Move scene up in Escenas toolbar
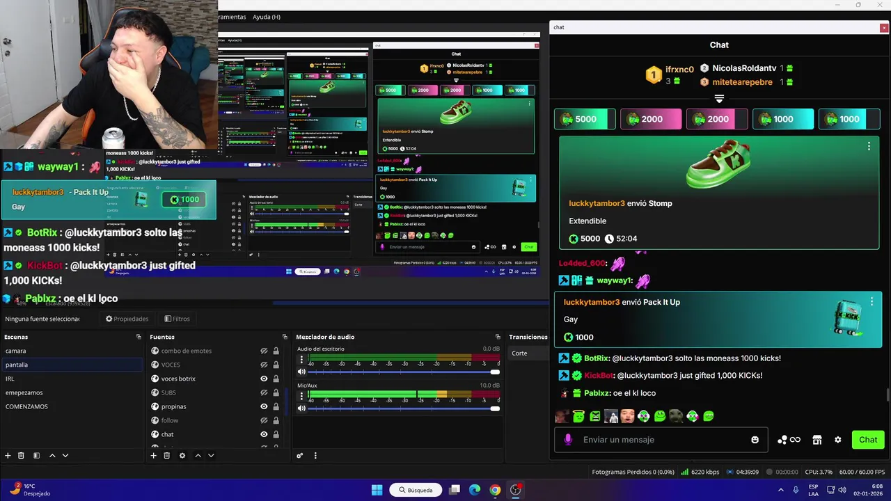 point(52,456)
